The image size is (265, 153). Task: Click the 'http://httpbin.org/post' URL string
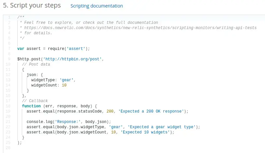point(73,59)
